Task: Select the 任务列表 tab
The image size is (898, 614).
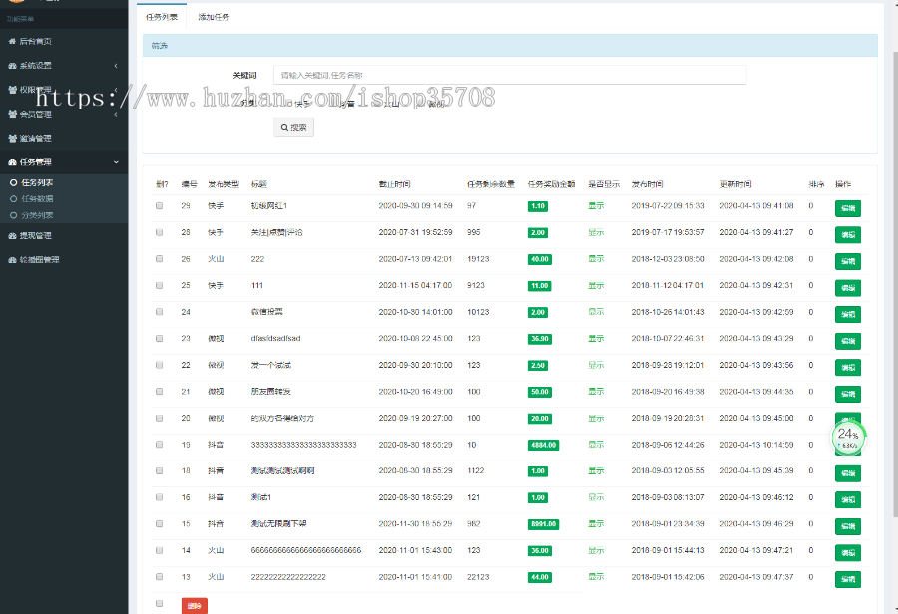Action: (162, 17)
